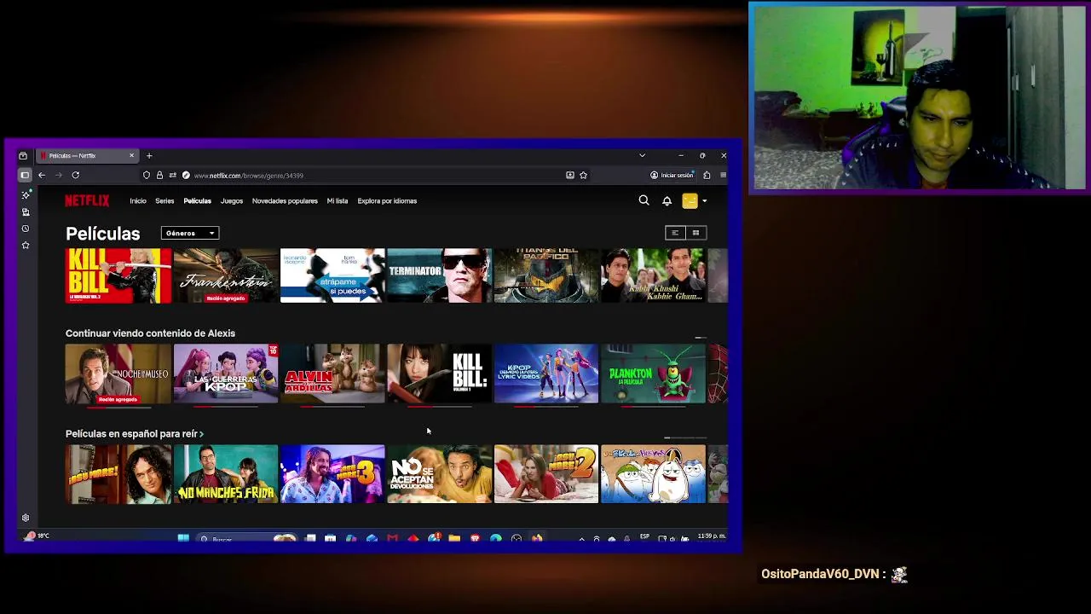The image size is (1091, 614).
Task: Open the AI chatbot sparkle sidebar icon
Action: coord(26,194)
